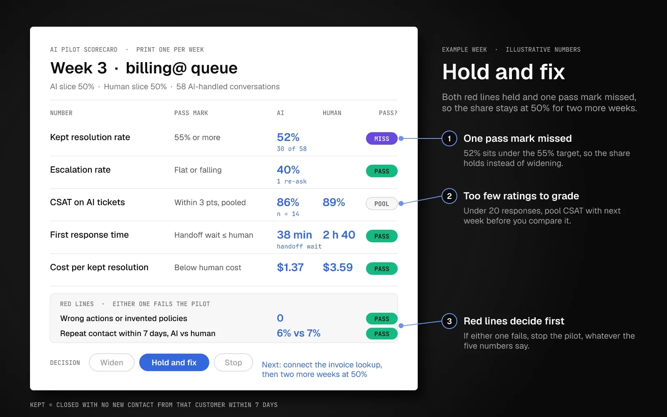Image resolution: width=667 pixels, height=417 pixels.
Task: Click the 'Week 3 · billing@ queue' title
Action: click(x=144, y=68)
